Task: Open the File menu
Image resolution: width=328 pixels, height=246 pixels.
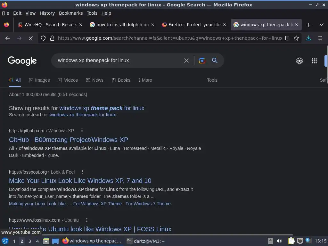Action: tap(5, 13)
